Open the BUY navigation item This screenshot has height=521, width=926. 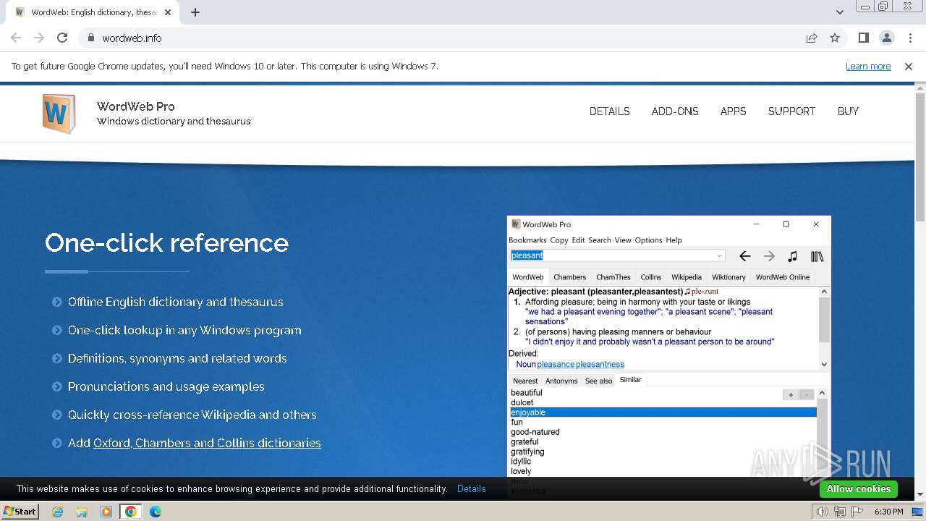(848, 111)
